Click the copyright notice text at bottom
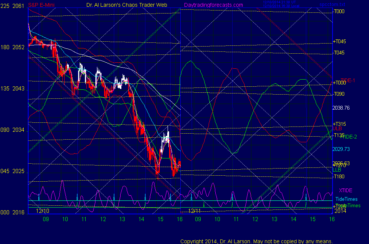The image size is (369, 244). (x=257, y=241)
